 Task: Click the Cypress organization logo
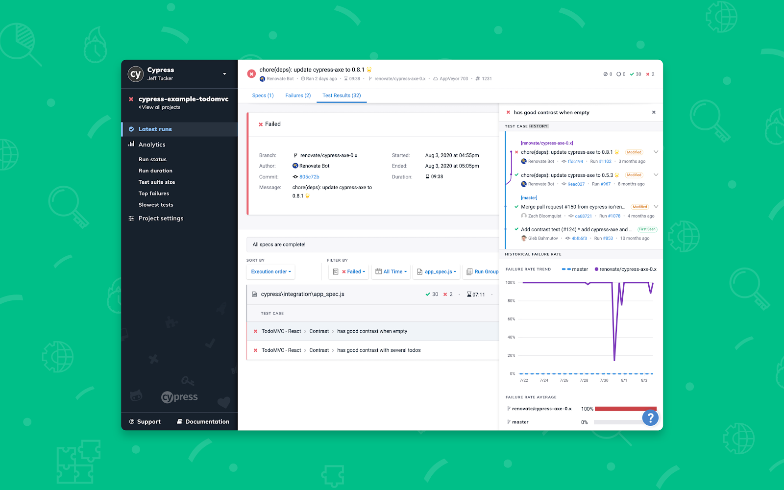[135, 74]
